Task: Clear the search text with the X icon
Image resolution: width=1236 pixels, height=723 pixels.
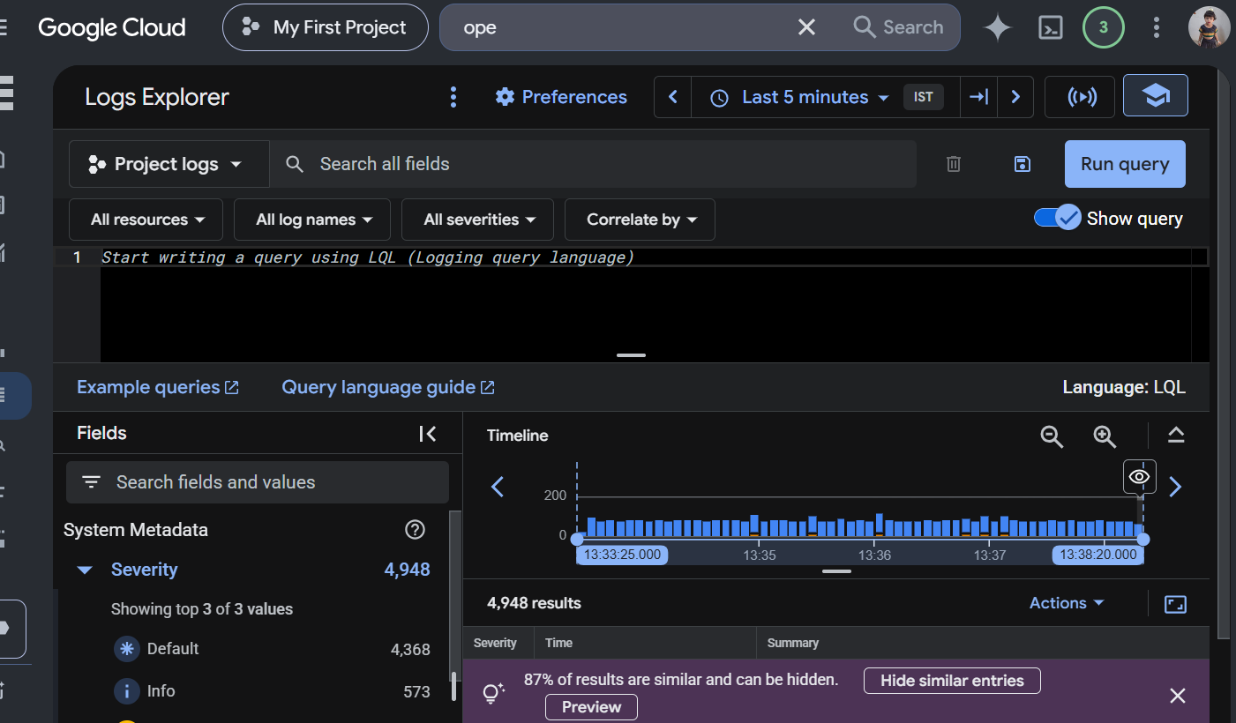Action: coord(806,27)
